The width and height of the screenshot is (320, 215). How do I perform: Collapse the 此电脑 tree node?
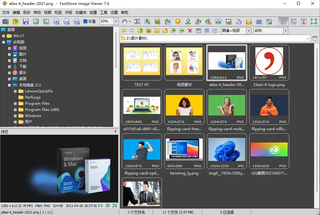click(x=3, y=42)
